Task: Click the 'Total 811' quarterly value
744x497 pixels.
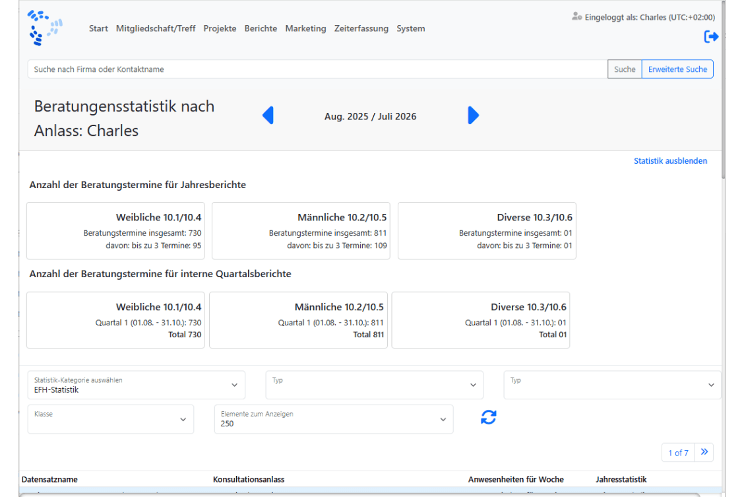Action: tap(368, 335)
